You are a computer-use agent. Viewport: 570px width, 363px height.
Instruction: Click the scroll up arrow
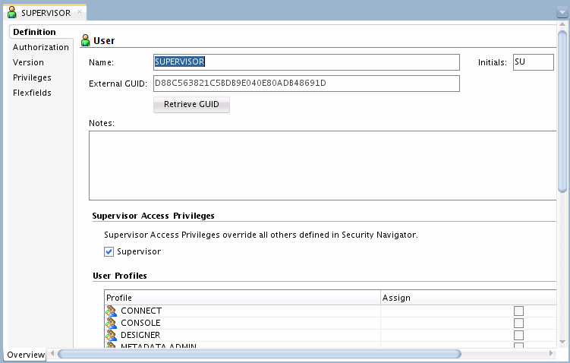562,25
